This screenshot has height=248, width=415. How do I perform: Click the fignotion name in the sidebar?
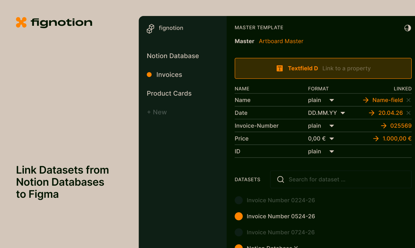pos(171,28)
